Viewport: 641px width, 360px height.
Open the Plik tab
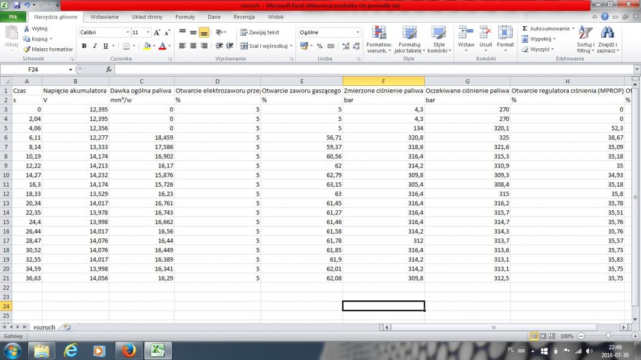coord(13,17)
